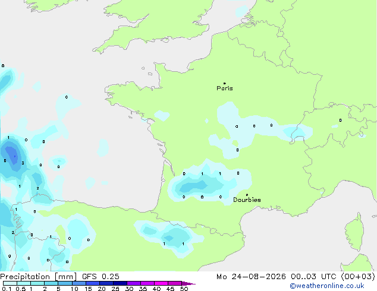Click the 'Mo 24-08-2026' date text
This screenshot has width=377, height=291.
pos(251,277)
